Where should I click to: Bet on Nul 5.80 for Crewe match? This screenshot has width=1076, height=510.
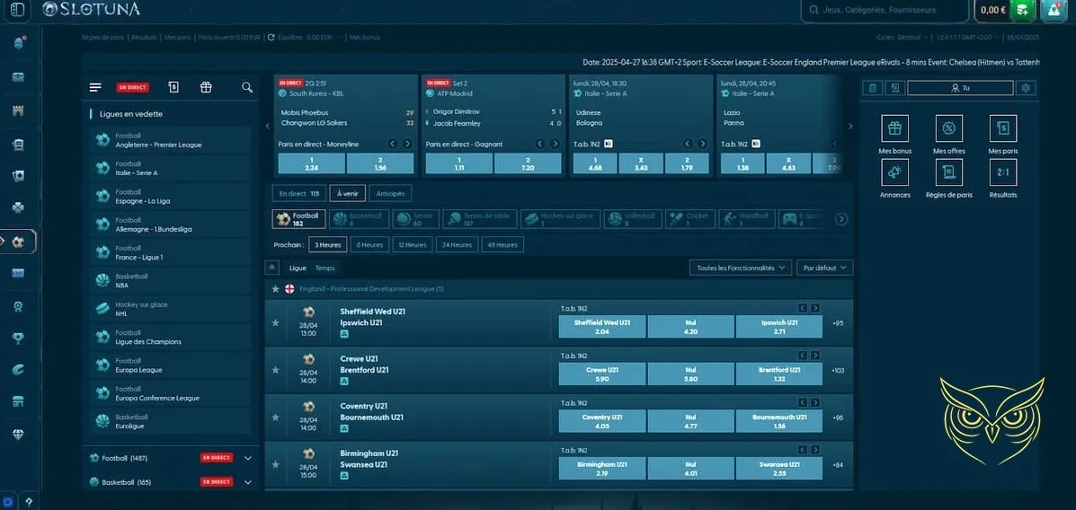coord(690,374)
